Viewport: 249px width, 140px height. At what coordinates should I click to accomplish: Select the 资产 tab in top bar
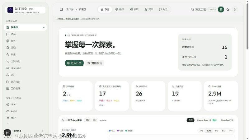149,10
